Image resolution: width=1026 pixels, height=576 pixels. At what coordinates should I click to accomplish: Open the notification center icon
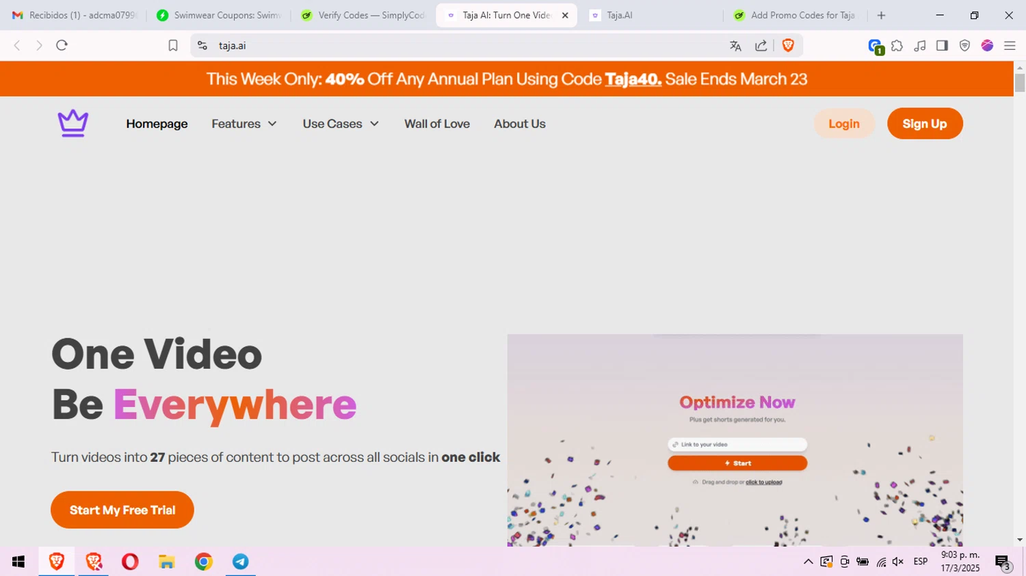[x=1003, y=562]
